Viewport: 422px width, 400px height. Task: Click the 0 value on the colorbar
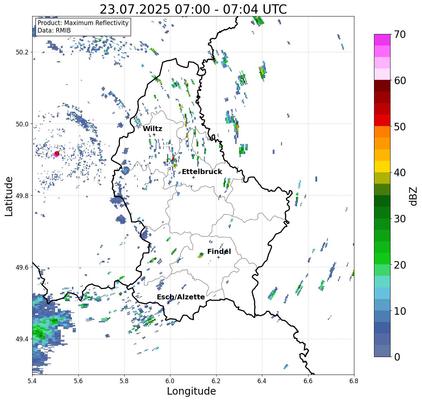point(397,357)
